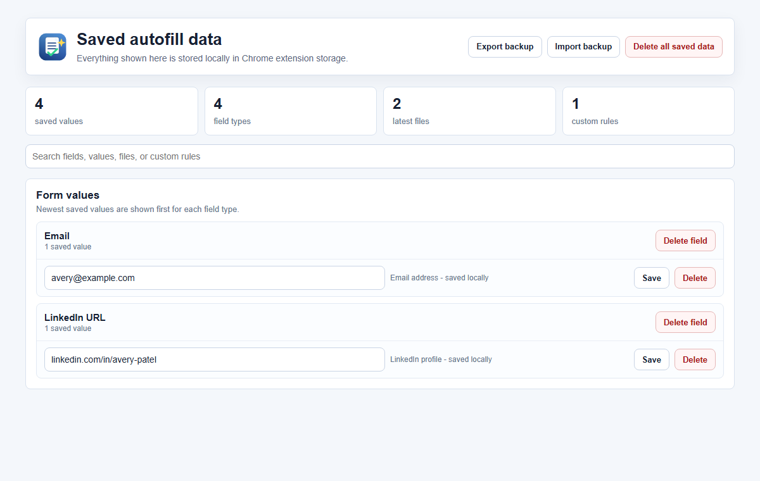Delete the avery@example.com saved value

pos(695,278)
